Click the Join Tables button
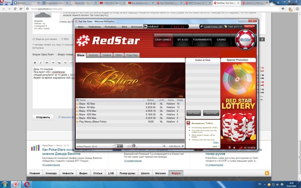 coord(193,113)
